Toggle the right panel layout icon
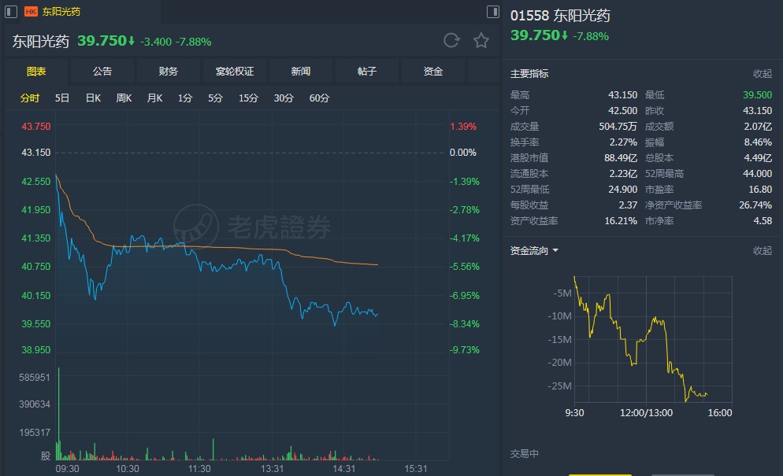The image size is (783, 476). pyautogui.click(x=493, y=12)
